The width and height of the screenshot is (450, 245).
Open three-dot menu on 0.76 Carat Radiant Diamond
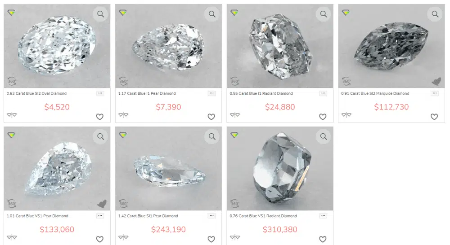point(323,216)
